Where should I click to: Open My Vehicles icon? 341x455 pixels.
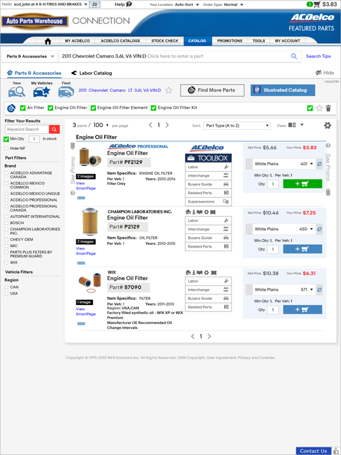pos(42,92)
